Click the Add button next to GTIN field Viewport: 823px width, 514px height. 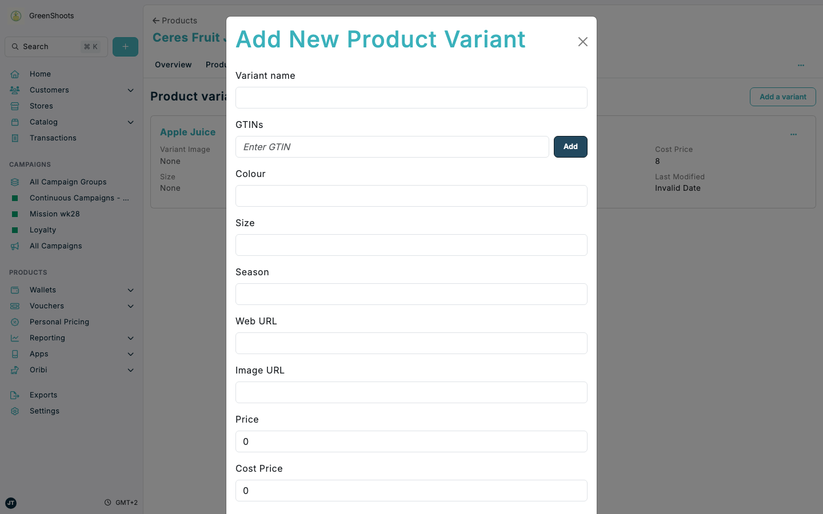pos(570,147)
